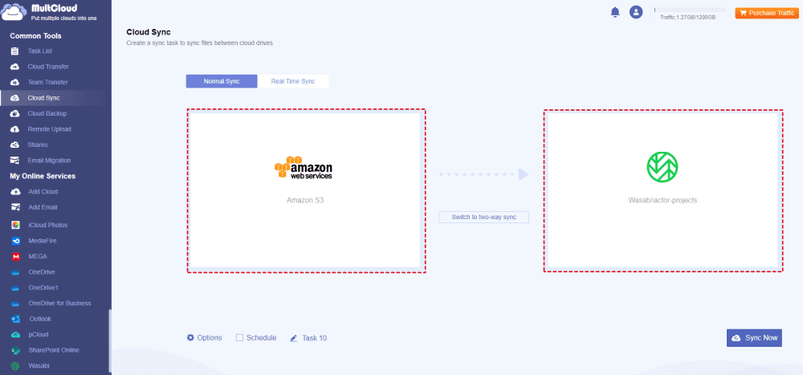Click the Remote Upload sidebar icon
Viewport: 803px width, 375px height.
[x=15, y=129]
